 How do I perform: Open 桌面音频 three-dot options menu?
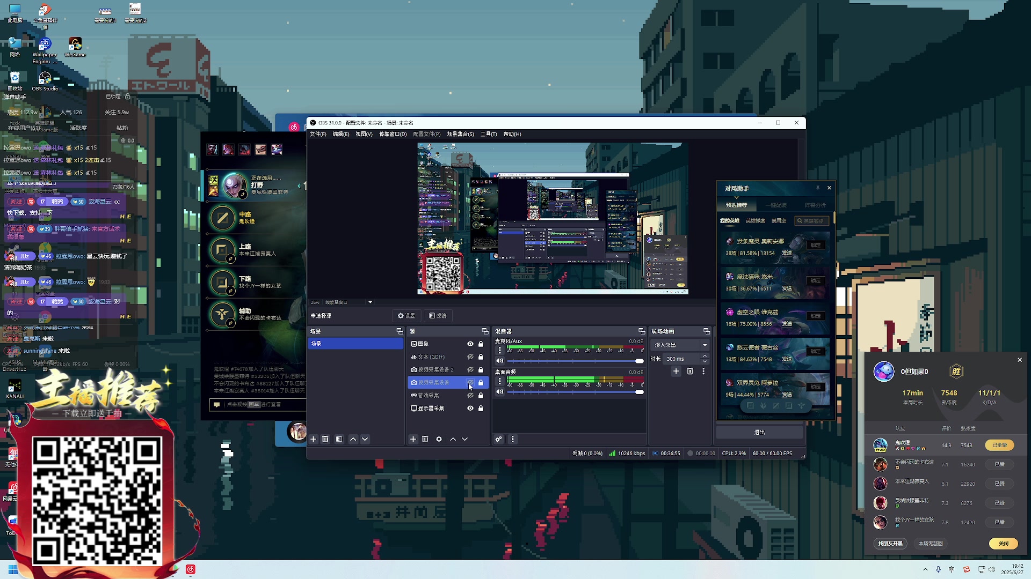click(x=500, y=381)
